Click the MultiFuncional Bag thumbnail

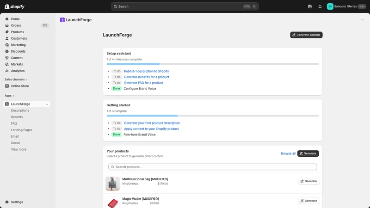point(112,184)
